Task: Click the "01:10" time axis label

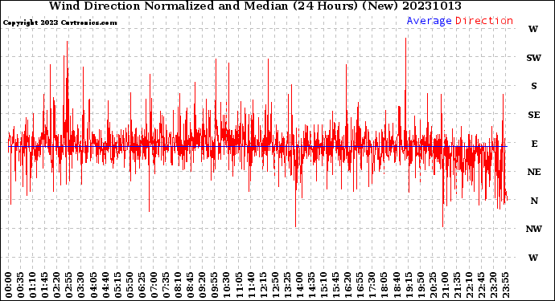Action: [x=32, y=285]
